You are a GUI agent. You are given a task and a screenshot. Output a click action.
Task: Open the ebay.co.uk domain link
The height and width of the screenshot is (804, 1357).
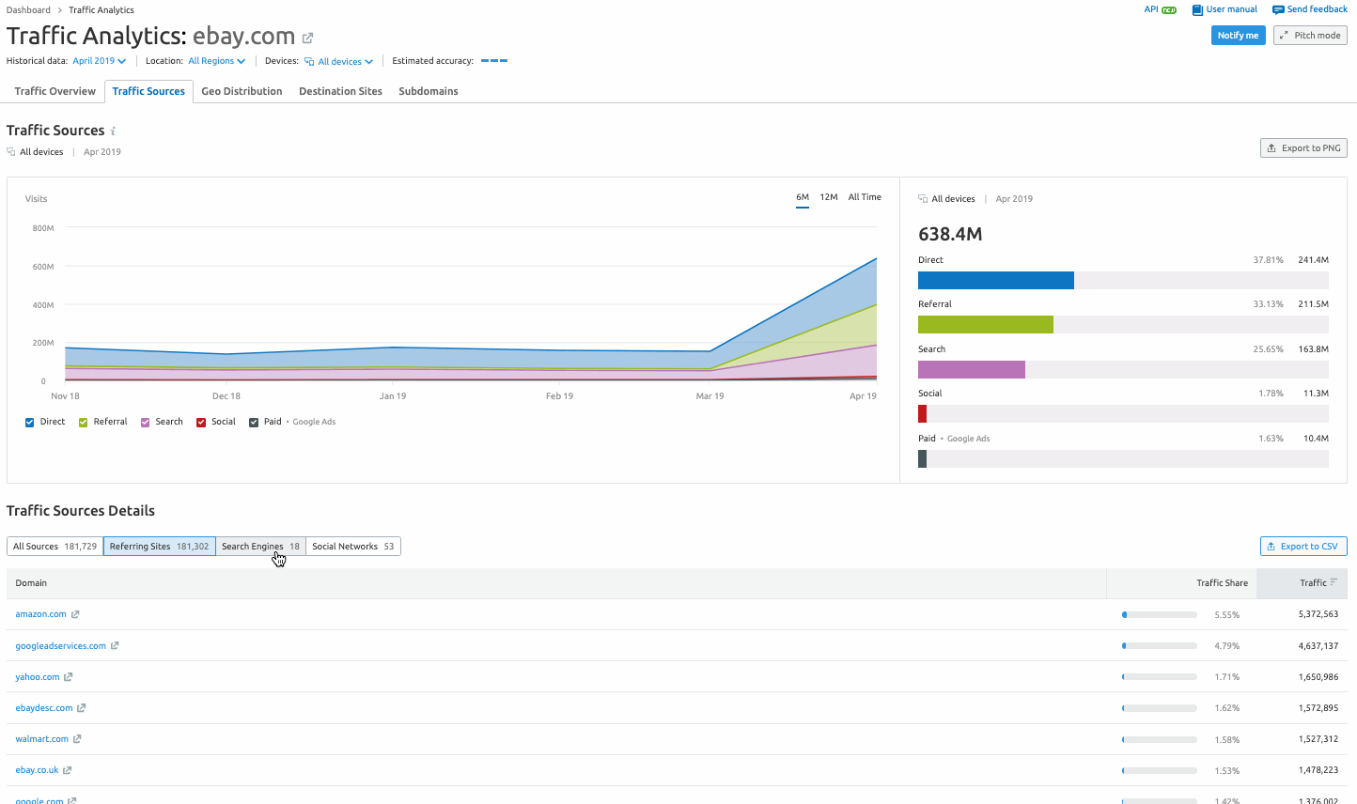37,770
